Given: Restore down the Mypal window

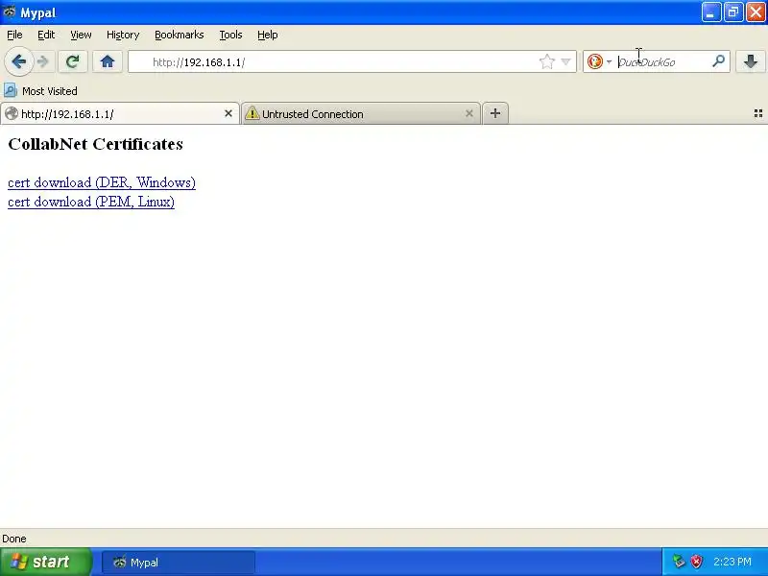Looking at the screenshot, I should [x=733, y=12].
